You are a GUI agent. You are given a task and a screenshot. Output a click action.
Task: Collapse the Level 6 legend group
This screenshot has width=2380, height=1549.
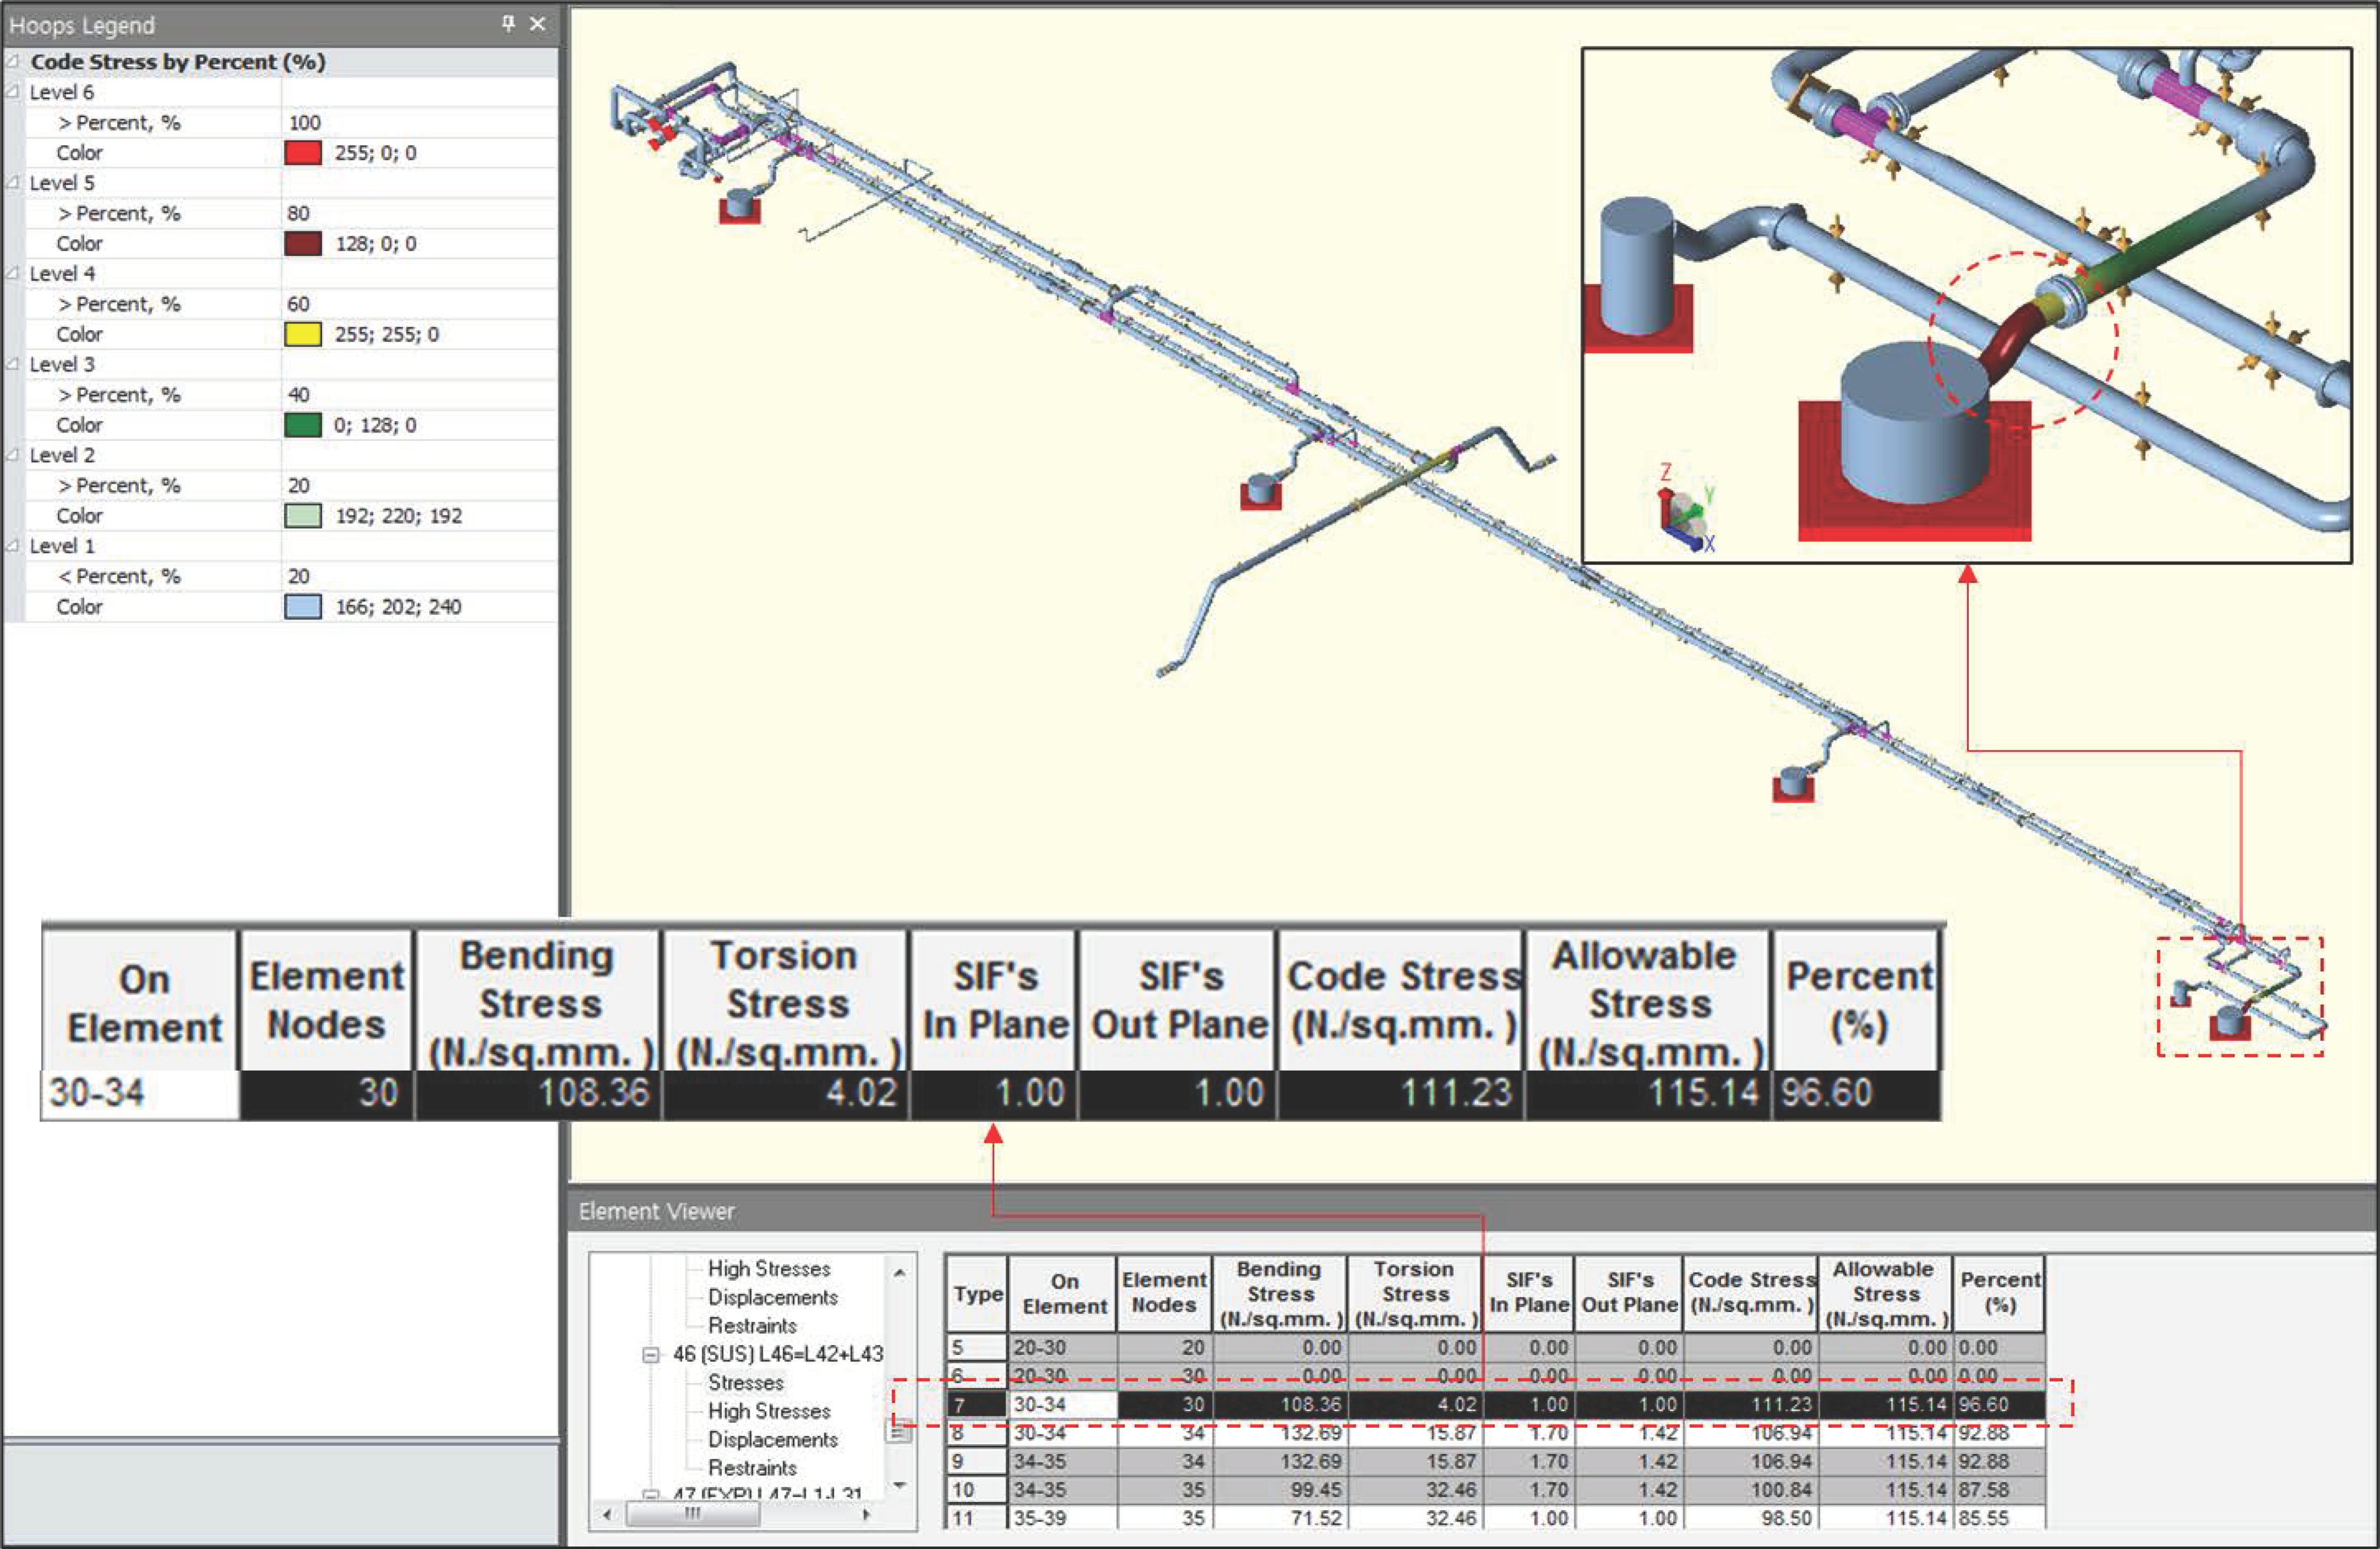tap(13, 92)
